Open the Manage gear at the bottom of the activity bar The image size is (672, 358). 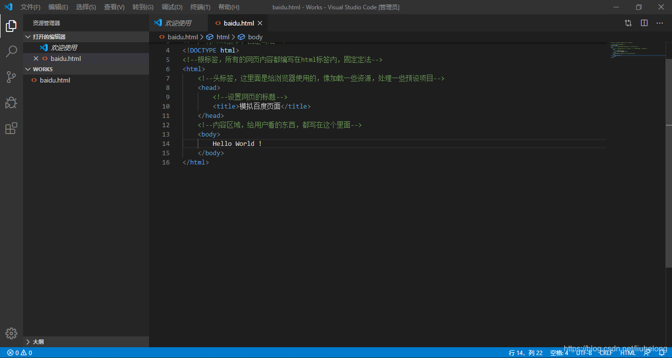click(11, 333)
